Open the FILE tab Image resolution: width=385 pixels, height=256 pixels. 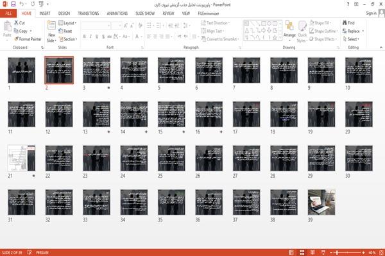coord(8,13)
